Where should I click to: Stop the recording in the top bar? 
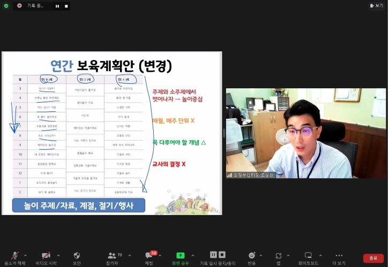66,6
